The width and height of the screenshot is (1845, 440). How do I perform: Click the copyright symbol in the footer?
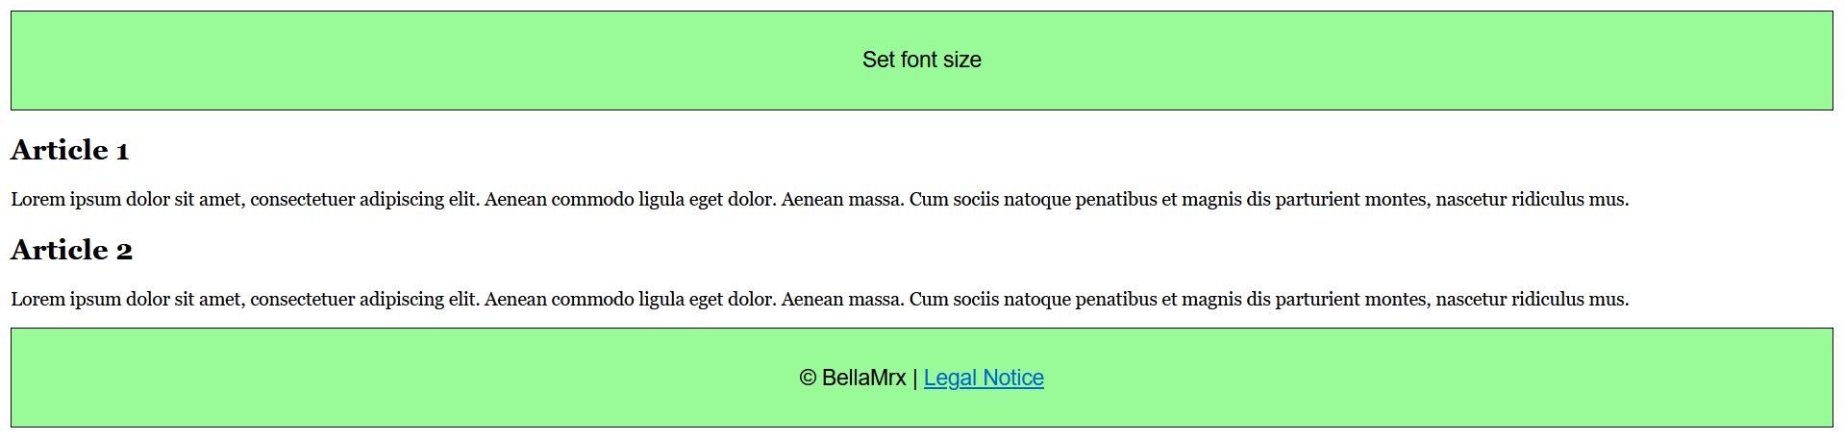point(808,378)
